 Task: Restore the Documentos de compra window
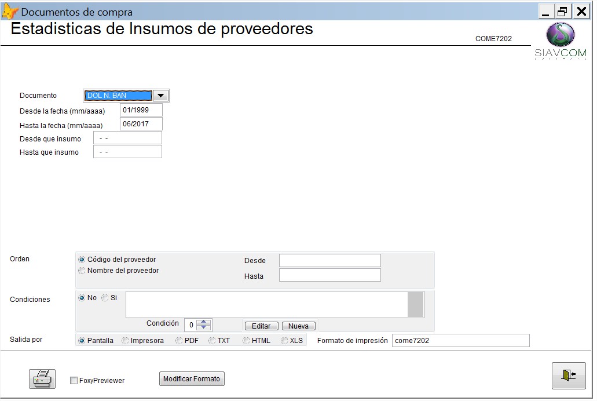pyautogui.click(x=562, y=12)
